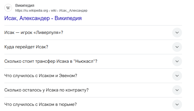Click the https://ru.wikipedia.org URL segment
Image resolution: width=194 pixels, height=111 pixels.
coord(32,11)
